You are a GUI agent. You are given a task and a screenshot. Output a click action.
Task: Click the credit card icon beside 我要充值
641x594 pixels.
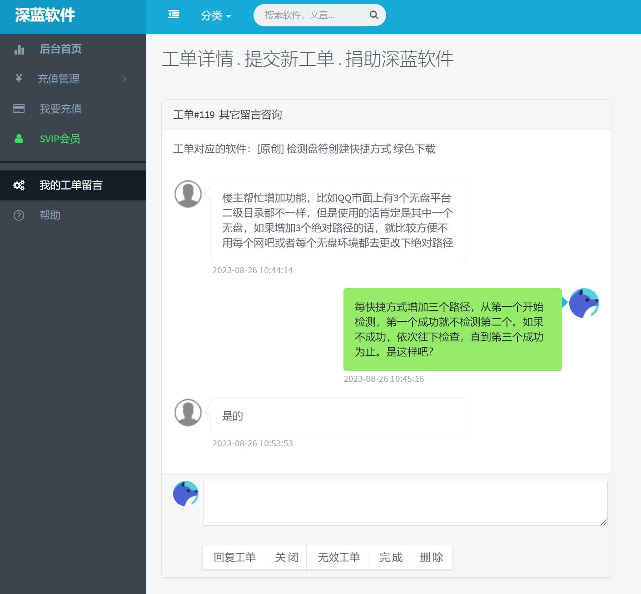(x=19, y=109)
